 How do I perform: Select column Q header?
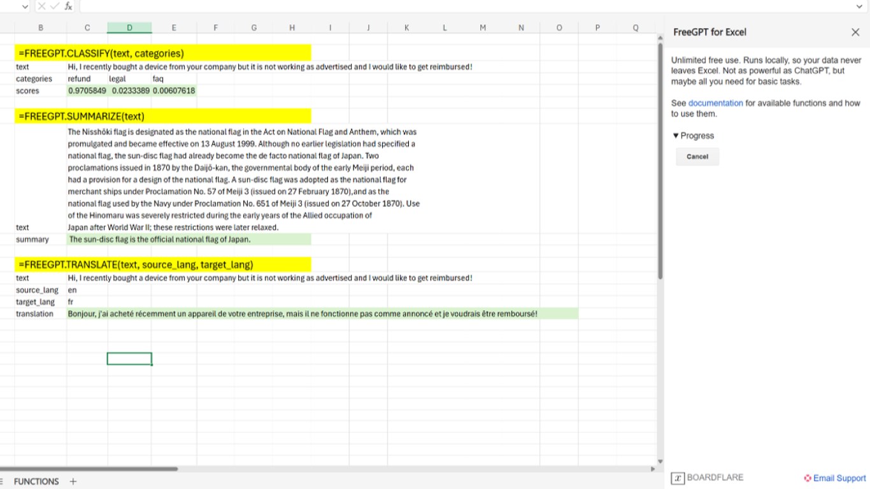(636, 28)
